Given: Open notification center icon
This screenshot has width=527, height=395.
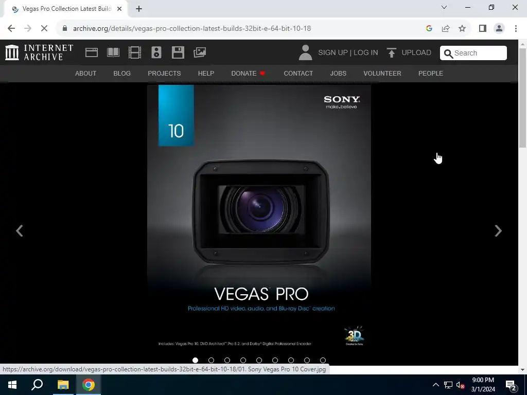Looking at the screenshot, I should 511,385.
